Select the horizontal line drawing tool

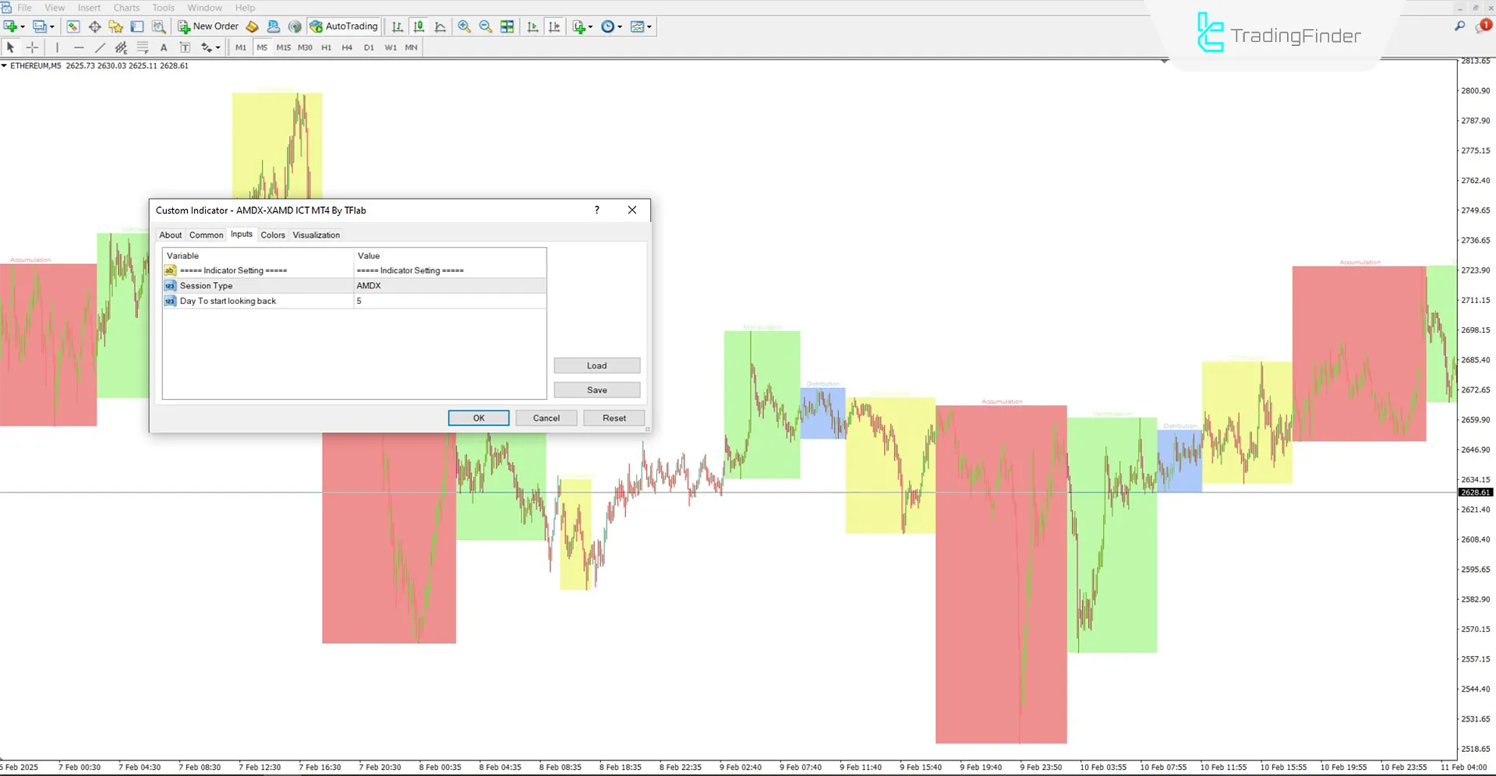(79, 47)
